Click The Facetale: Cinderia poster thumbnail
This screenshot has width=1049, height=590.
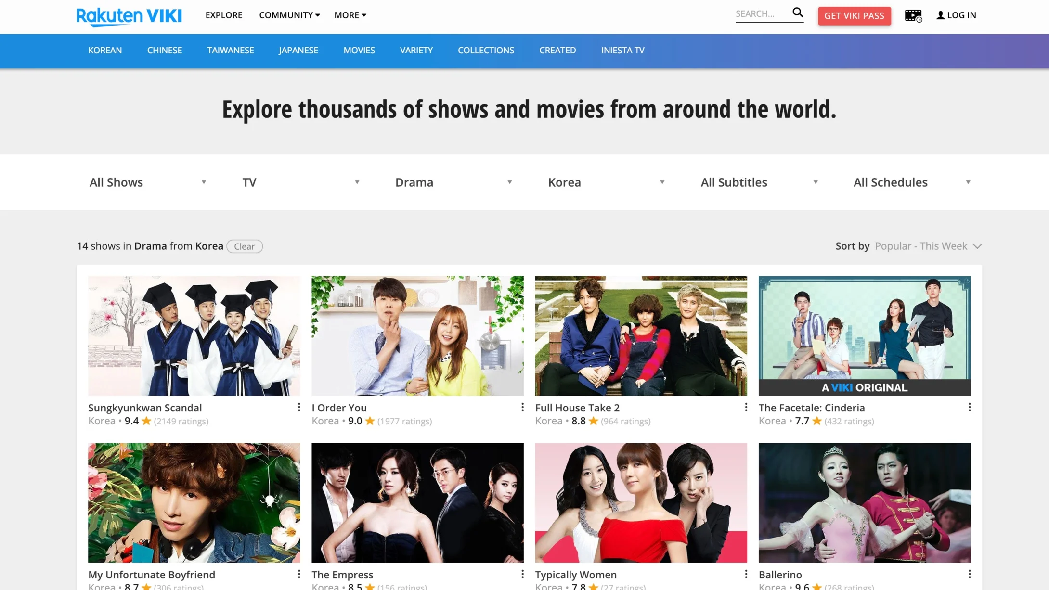pos(865,336)
